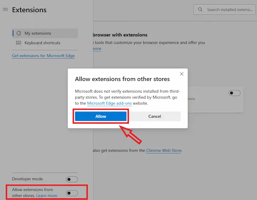This screenshot has width=257, height=200.
Task: Close the dialog with the X icon
Action: 181,74
